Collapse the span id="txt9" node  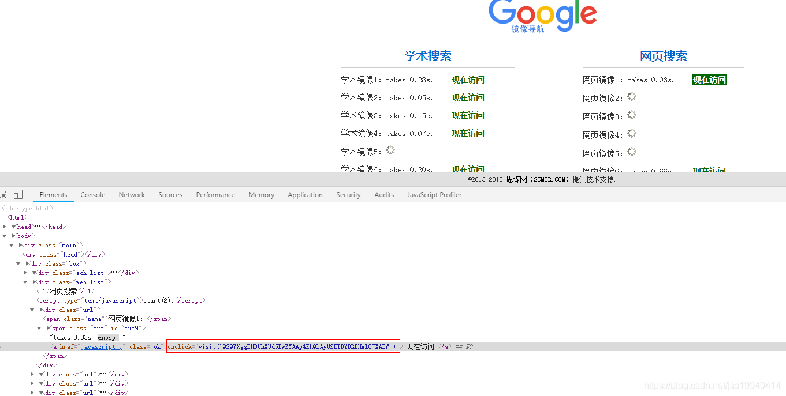(x=39, y=328)
